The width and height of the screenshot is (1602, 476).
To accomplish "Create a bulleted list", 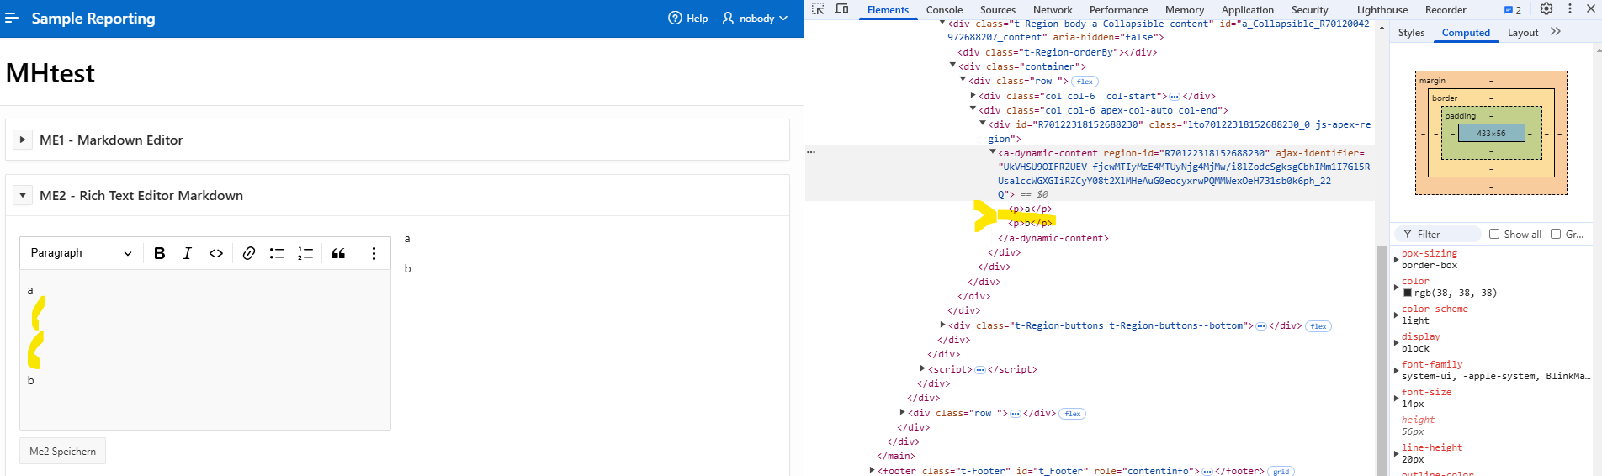I will click(x=277, y=253).
